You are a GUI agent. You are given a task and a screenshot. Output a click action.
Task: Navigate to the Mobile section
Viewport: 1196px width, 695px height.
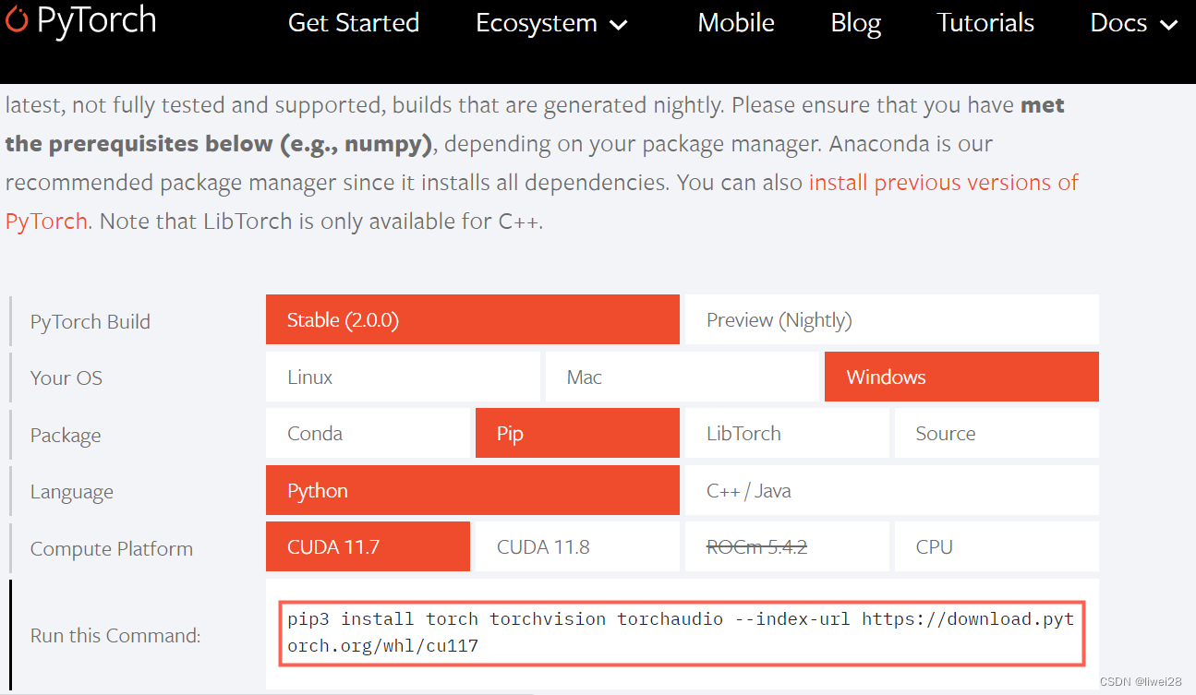(735, 23)
